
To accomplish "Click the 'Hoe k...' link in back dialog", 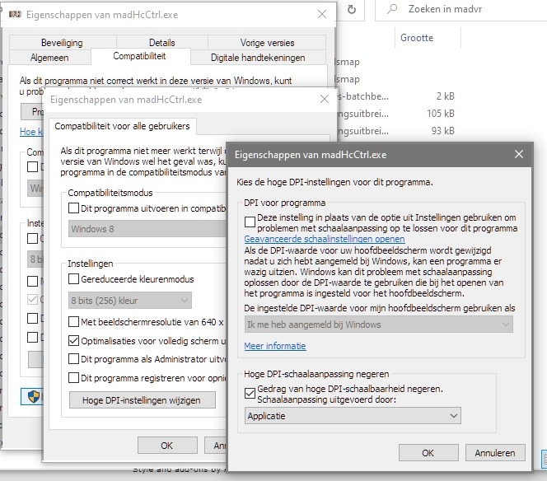I will [31, 132].
